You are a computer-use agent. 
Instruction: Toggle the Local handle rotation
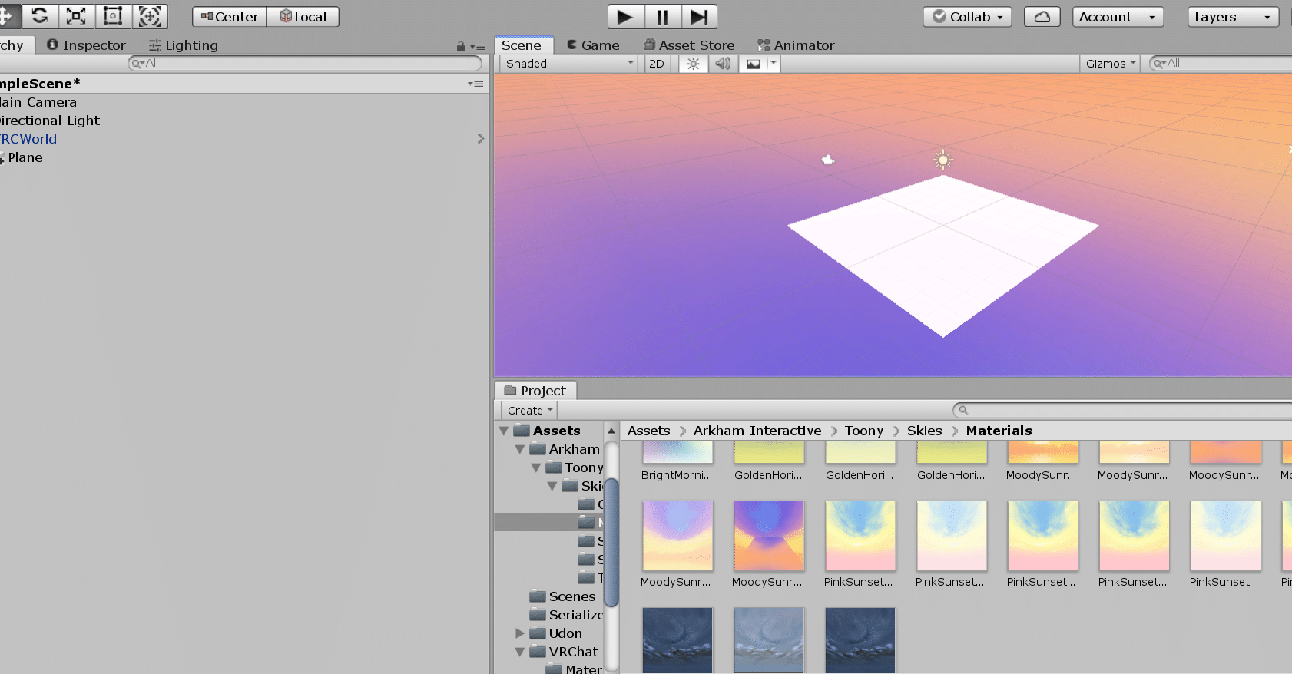click(x=303, y=17)
